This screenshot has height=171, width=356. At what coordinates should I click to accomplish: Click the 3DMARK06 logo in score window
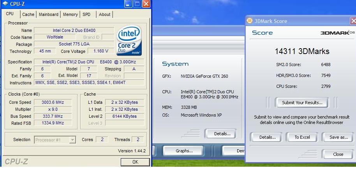pos(337,33)
